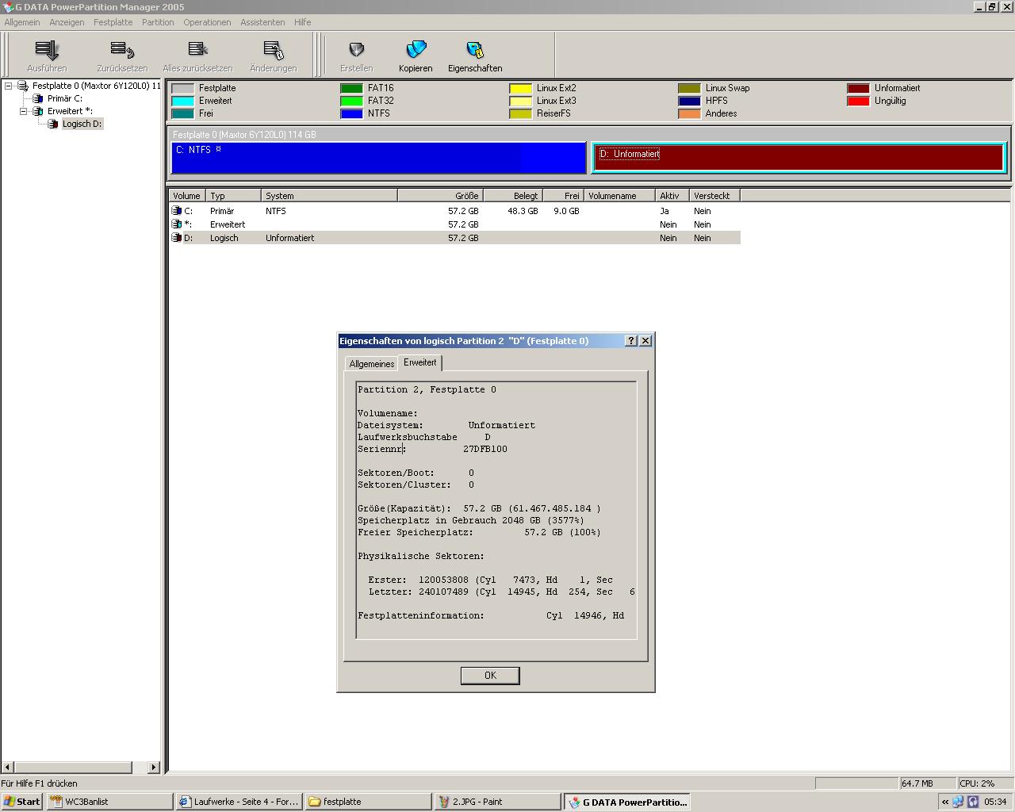
Task: Open the Hilfe menu
Action: (x=302, y=22)
